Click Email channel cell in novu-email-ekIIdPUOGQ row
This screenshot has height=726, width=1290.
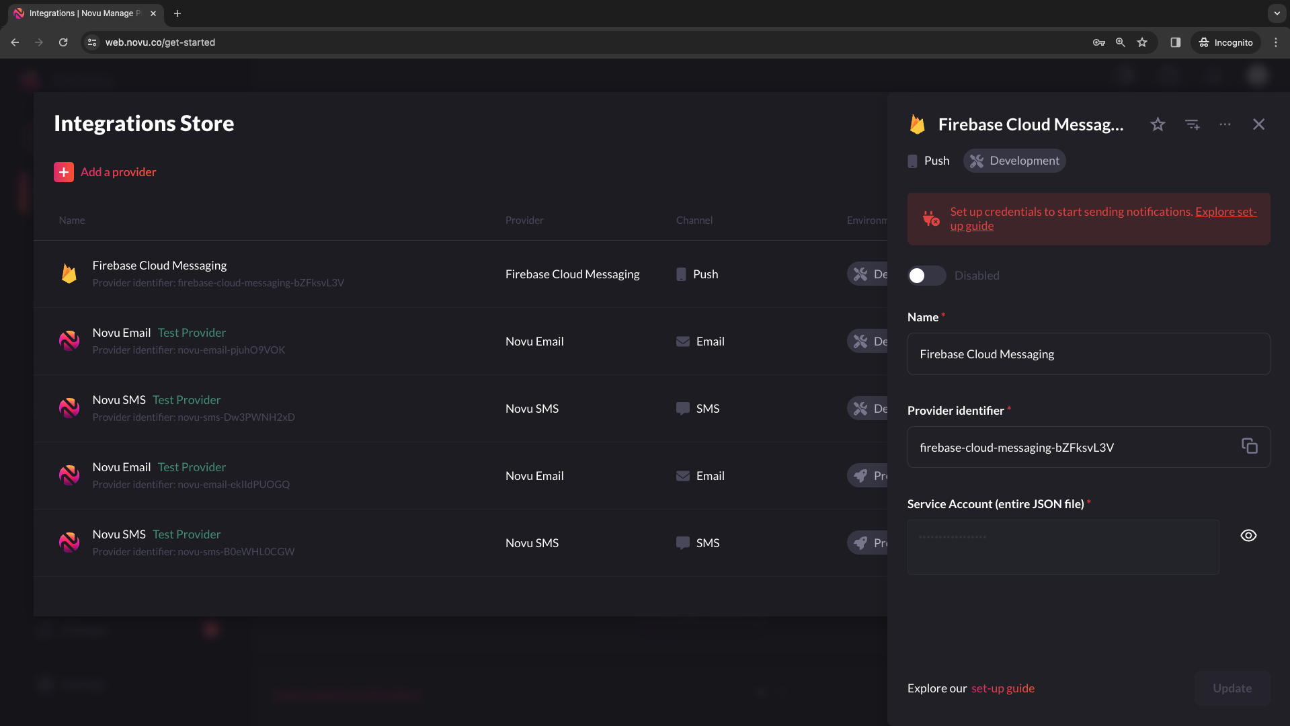pyautogui.click(x=700, y=476)
